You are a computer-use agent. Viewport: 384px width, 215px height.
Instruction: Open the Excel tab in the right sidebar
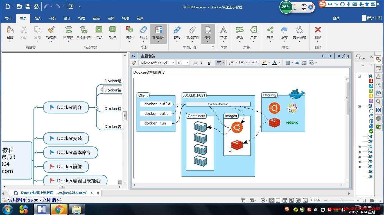378,127
